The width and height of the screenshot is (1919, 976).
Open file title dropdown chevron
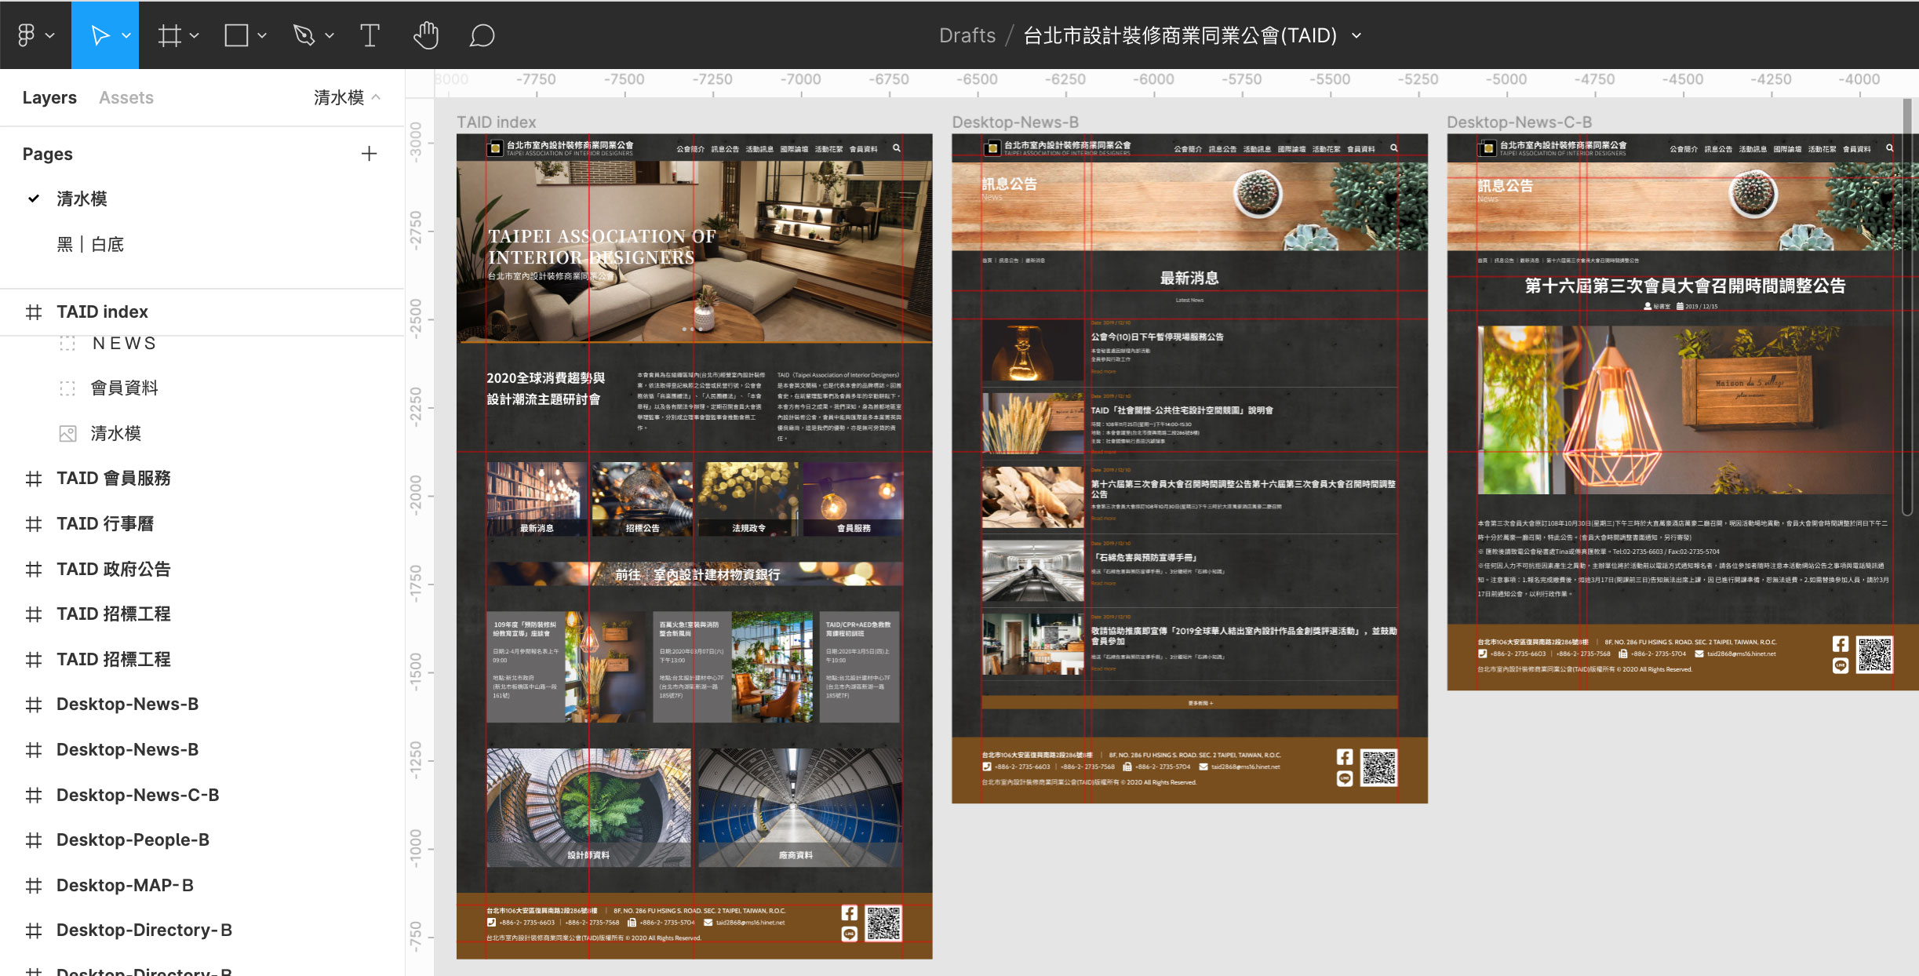(x=1357, y=35)
